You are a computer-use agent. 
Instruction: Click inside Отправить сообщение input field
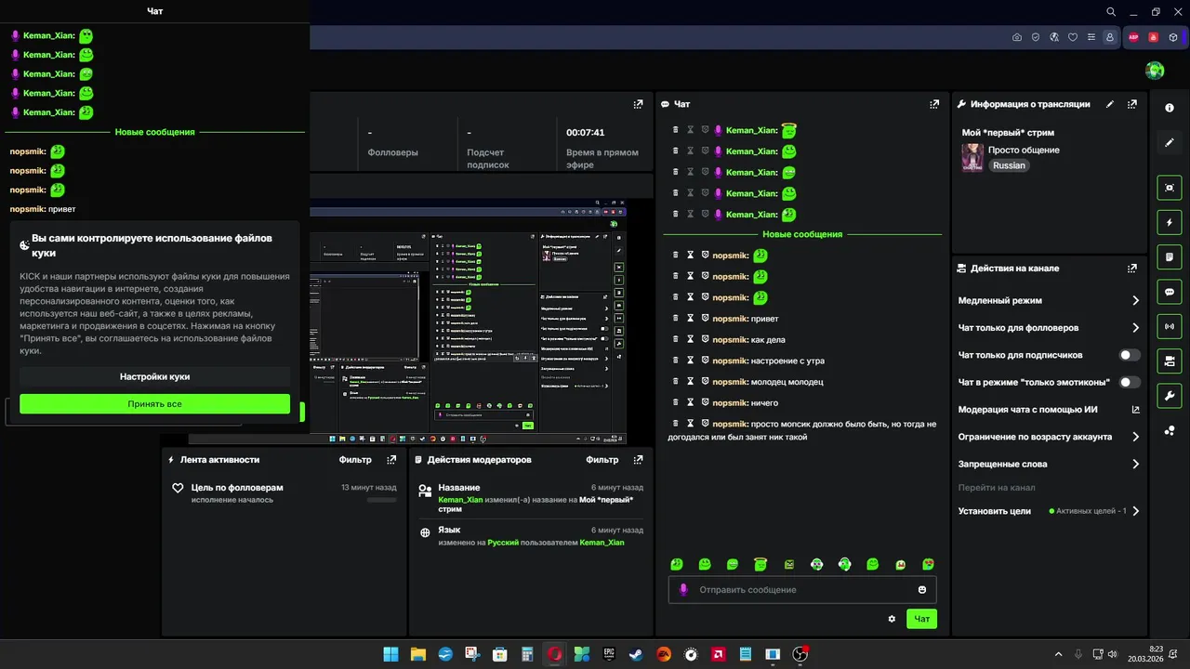[802, 590]
